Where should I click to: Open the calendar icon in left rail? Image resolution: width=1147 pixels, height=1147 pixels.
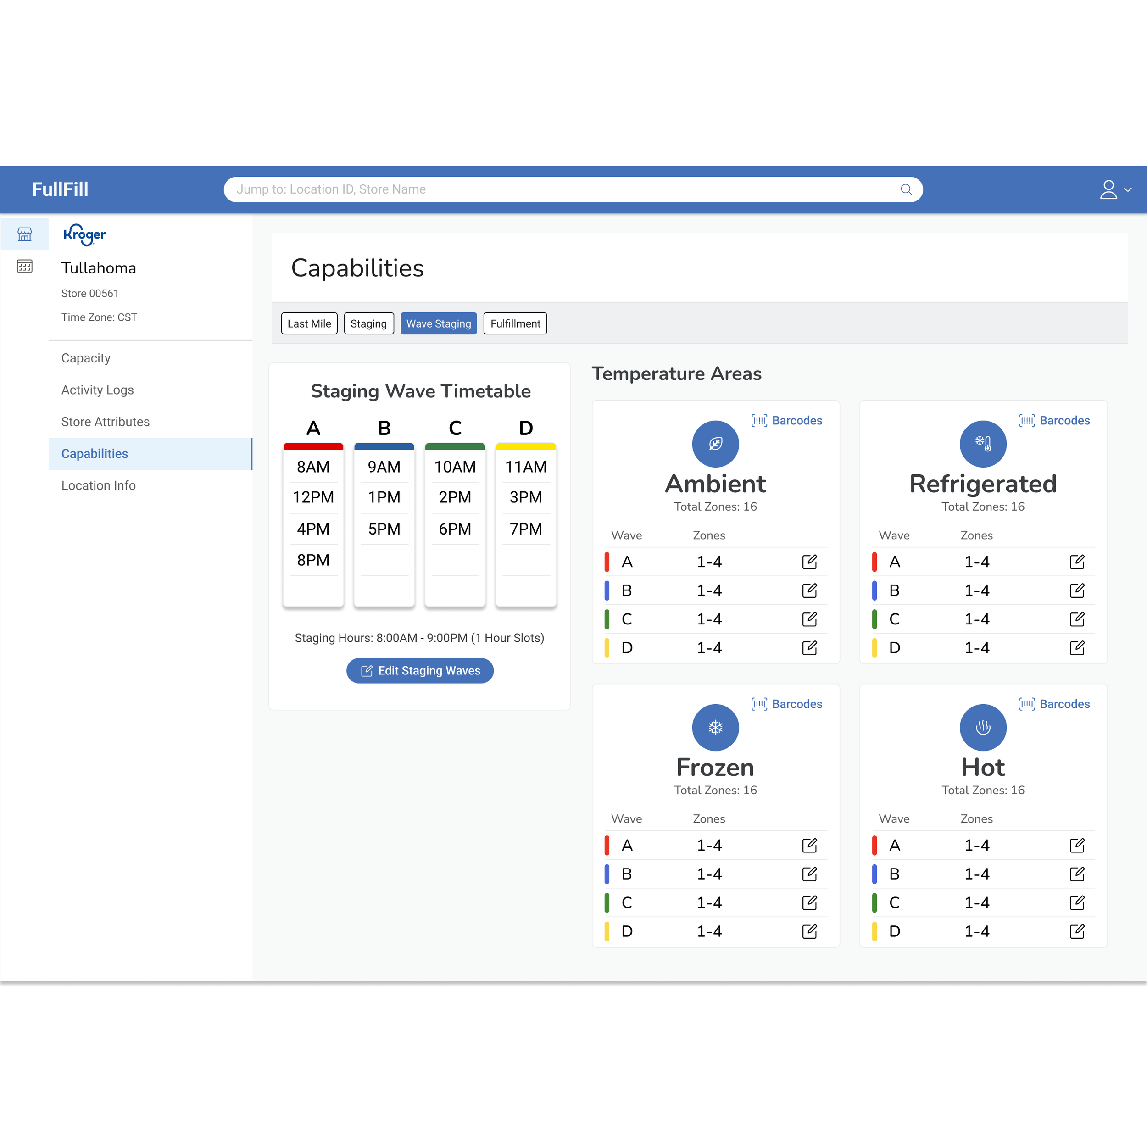click(x=24, y=266)
